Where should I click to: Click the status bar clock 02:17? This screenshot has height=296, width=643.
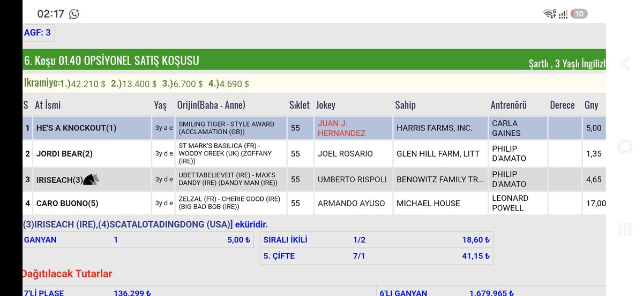click(x=50, y=14)
